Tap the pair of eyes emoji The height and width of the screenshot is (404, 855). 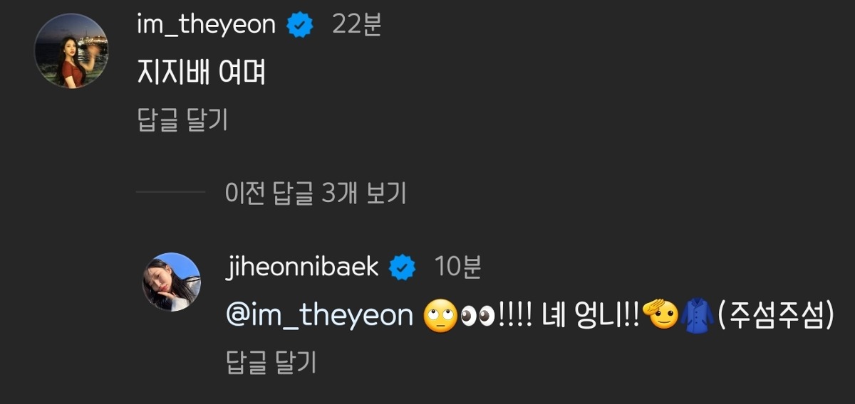[476, 317]
